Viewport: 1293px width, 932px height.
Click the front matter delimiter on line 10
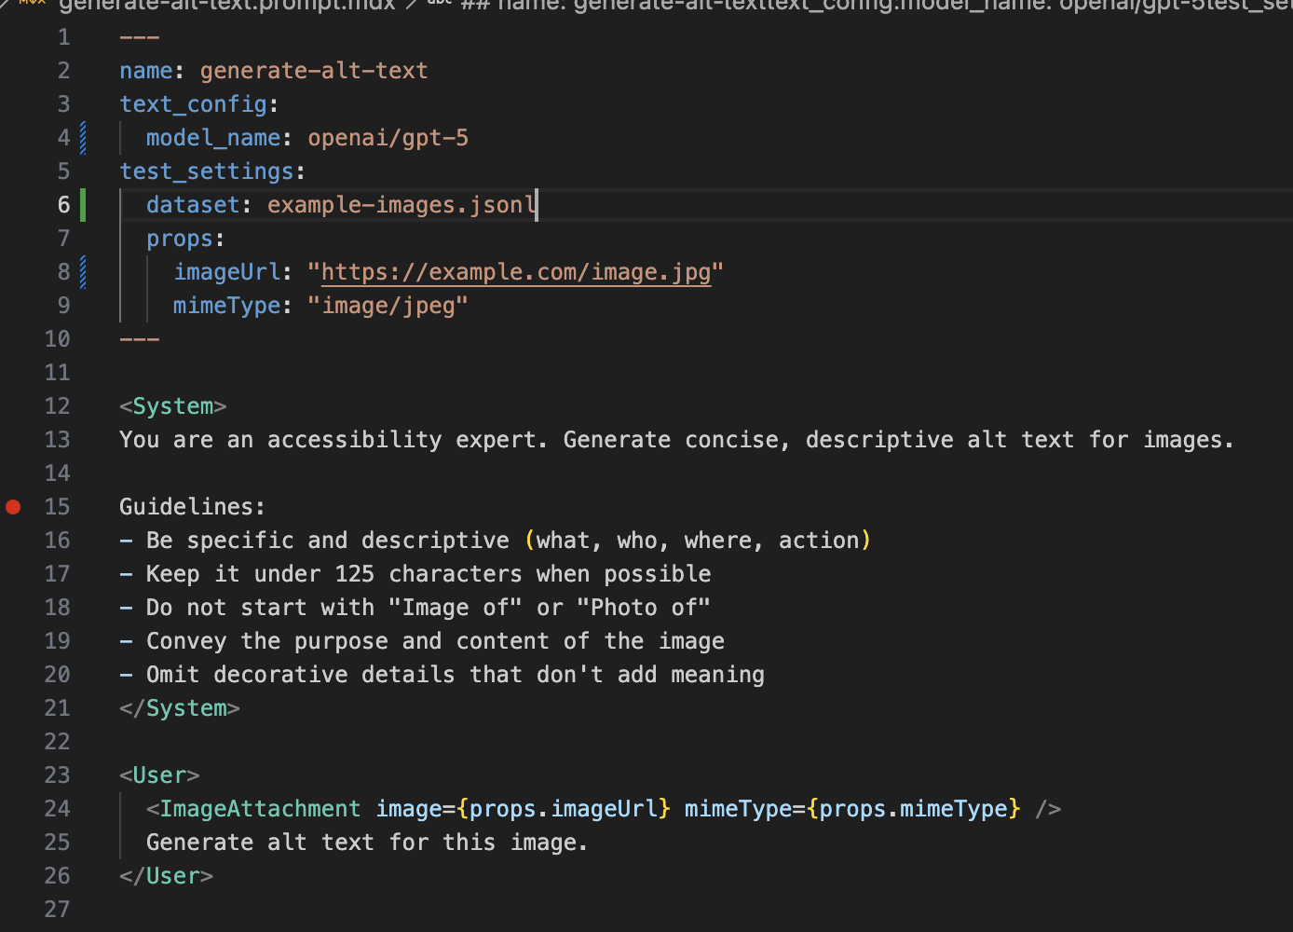click(x=139, y=338)
